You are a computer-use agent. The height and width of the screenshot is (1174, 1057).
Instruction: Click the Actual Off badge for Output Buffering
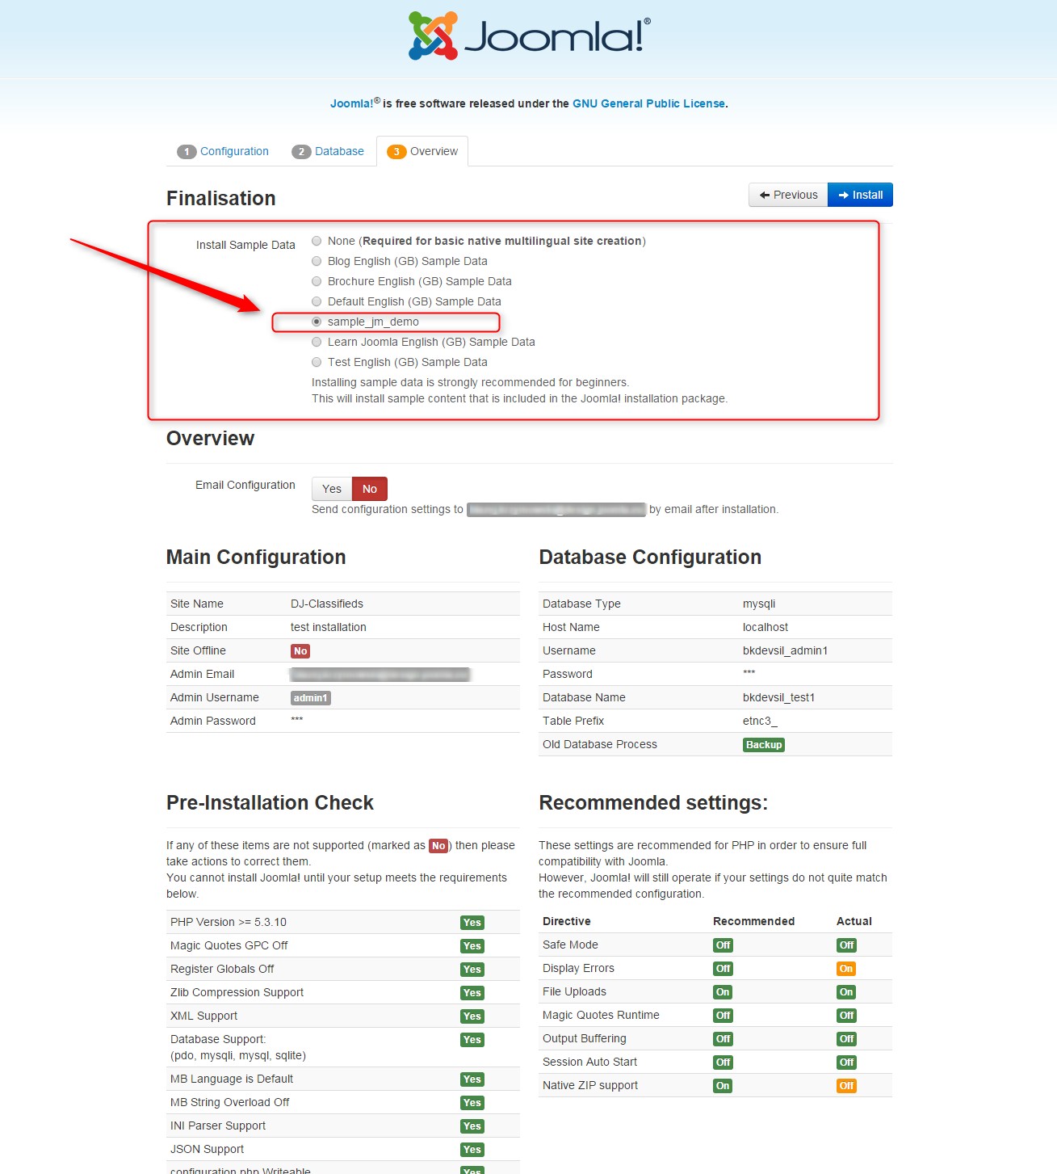point(846,1039)
